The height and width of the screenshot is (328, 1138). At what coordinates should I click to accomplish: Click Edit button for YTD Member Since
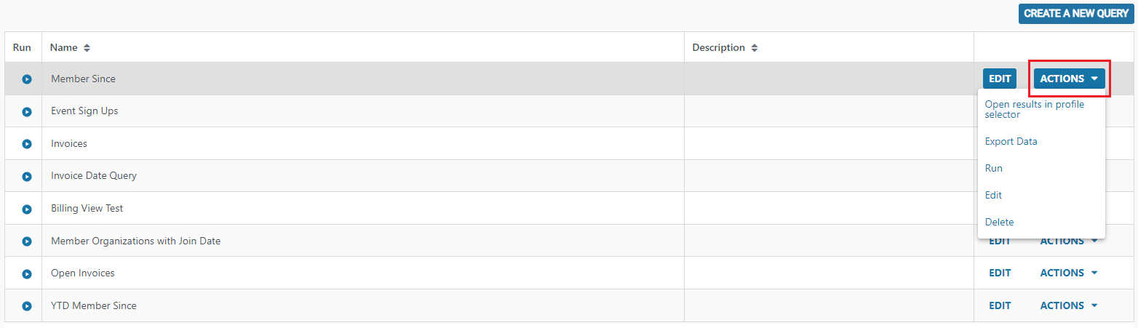(x=1000, y=305)
